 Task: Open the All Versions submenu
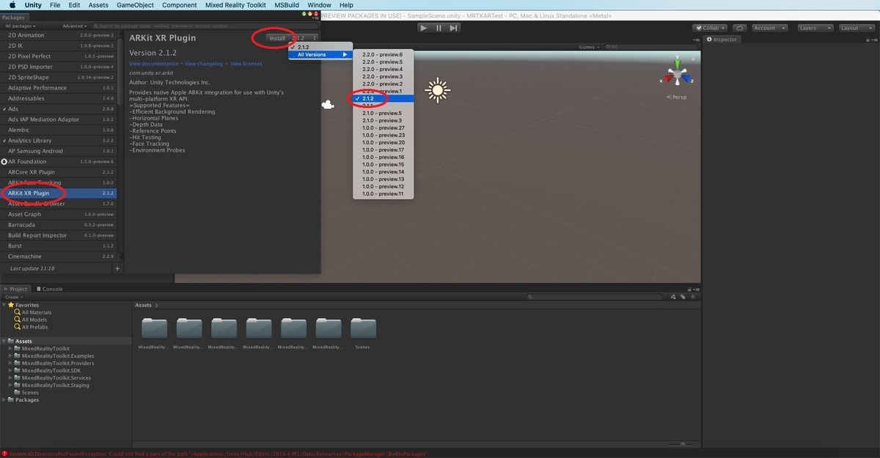[x=320, y=54]
